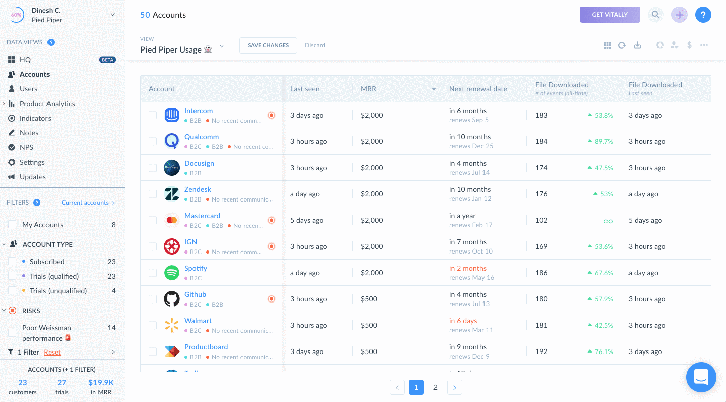
Task: Open Users in the sidebar
Action: [28, 89]
